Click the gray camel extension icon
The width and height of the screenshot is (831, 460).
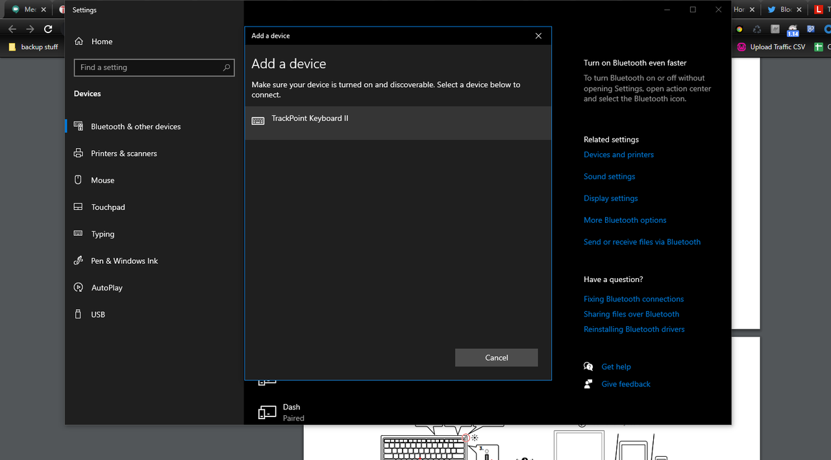[x=775, y=29]
